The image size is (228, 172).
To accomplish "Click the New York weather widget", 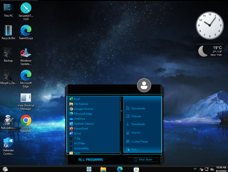I will click(210, 51).
